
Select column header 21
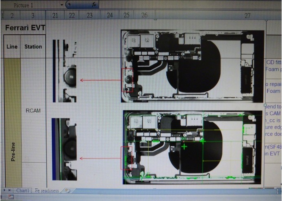click(55, 15)
